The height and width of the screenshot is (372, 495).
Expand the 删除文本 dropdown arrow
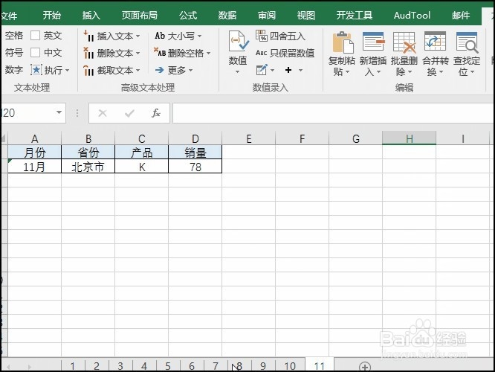[x=138, y=53]
